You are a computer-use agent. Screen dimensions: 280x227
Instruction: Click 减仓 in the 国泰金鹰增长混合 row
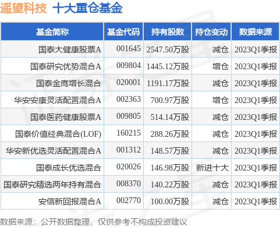[x=221, y=83]
